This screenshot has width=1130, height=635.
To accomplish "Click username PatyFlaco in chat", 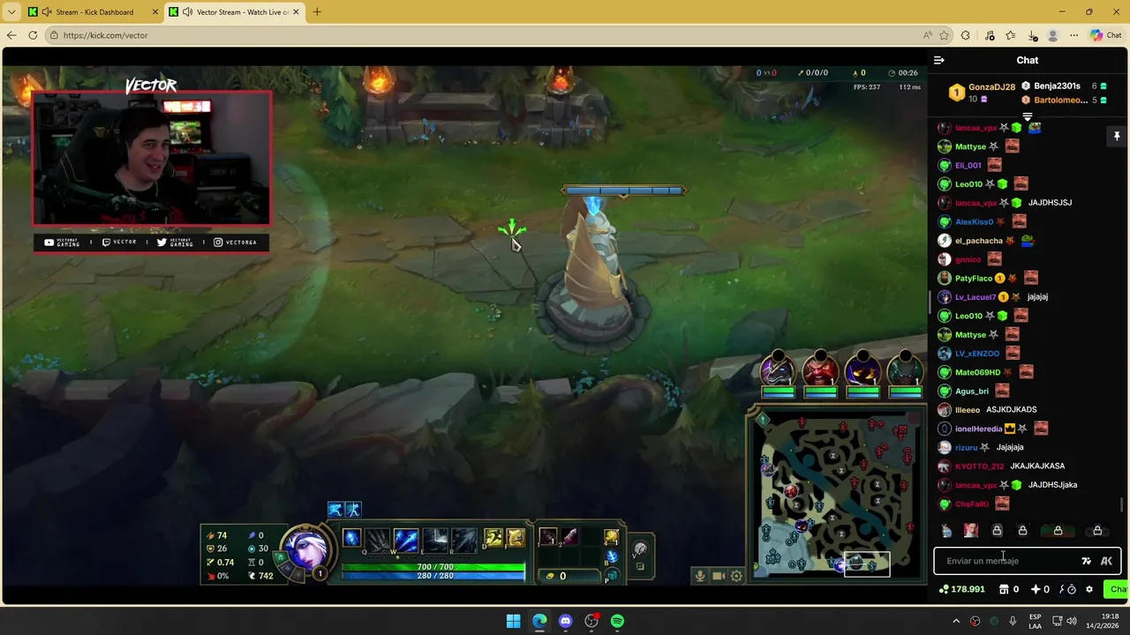I will point(974,279).
